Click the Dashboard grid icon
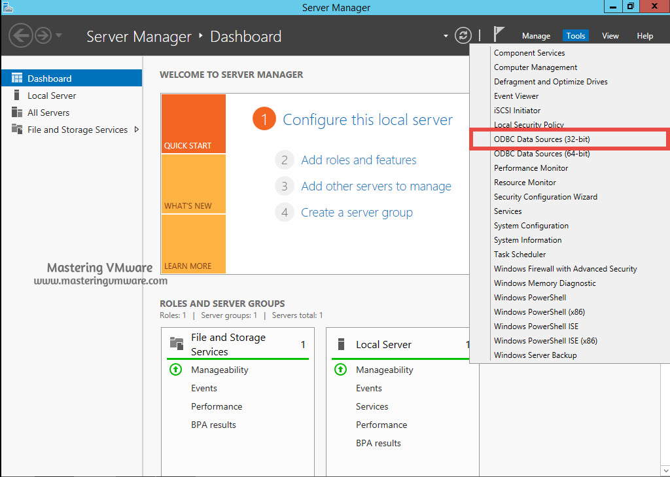This screenshot has width=670, height=477. 17,79
